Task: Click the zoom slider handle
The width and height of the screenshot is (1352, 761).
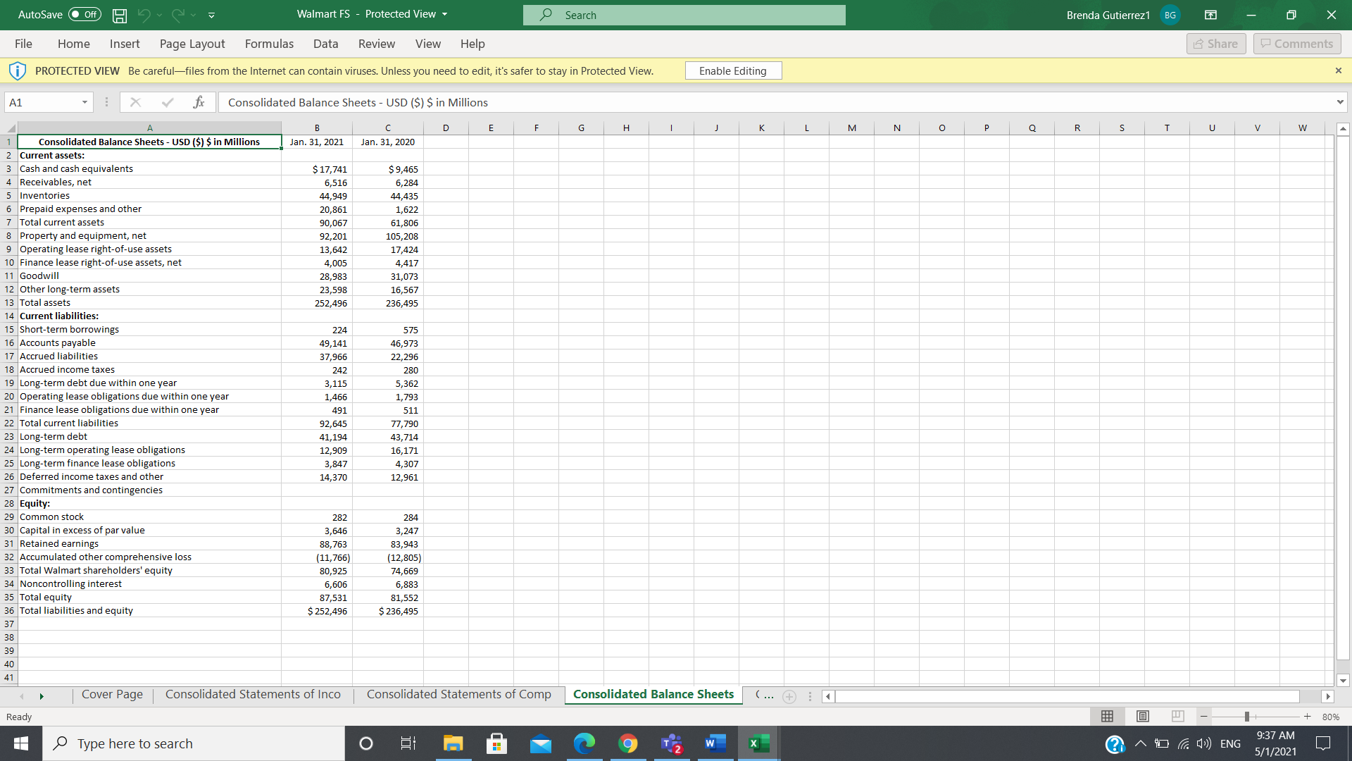Action: coord(1246,717)
